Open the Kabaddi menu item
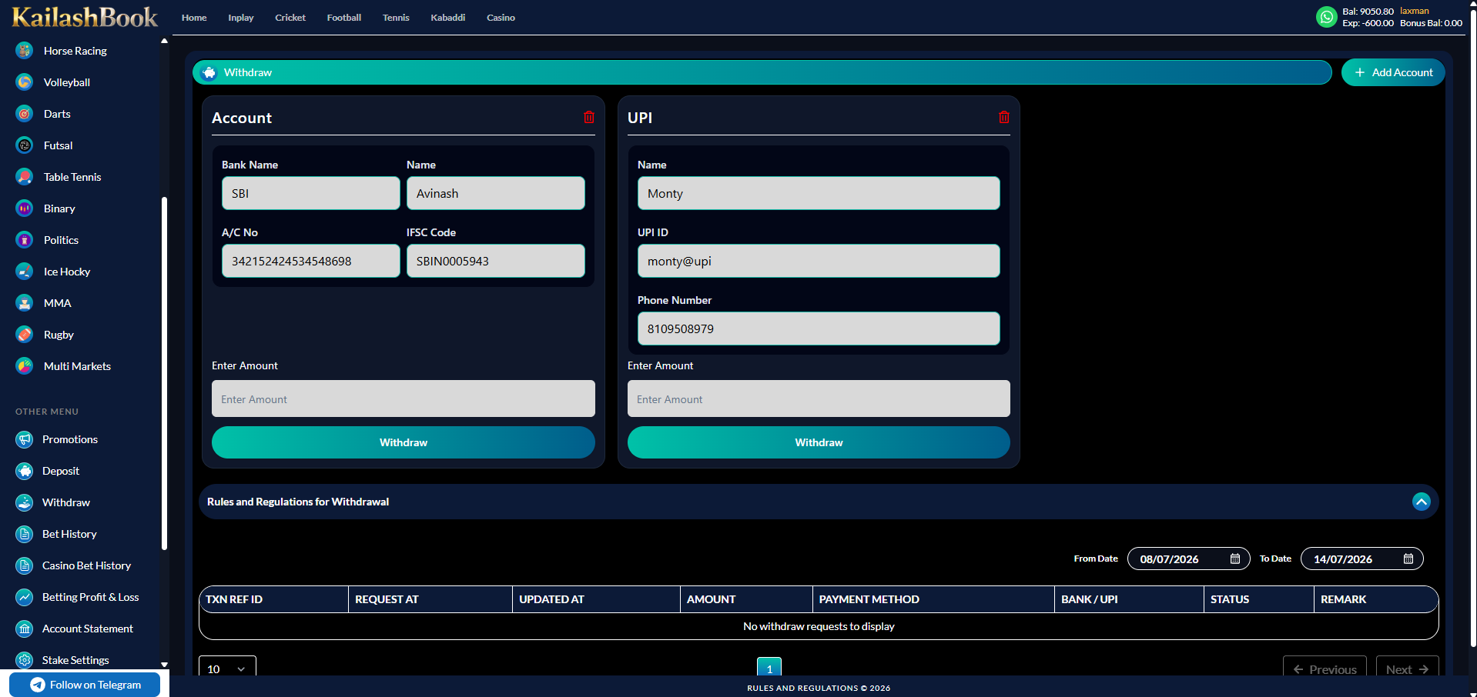 pos(448,18)
